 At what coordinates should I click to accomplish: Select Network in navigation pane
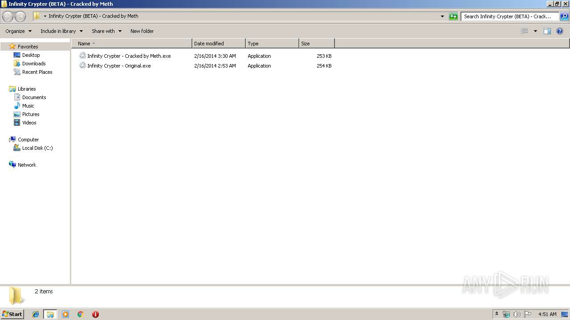click(x=27, y=165)
